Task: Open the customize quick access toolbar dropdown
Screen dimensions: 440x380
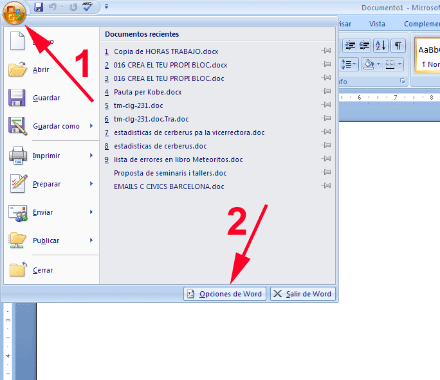Action: (x=106, y=7)
